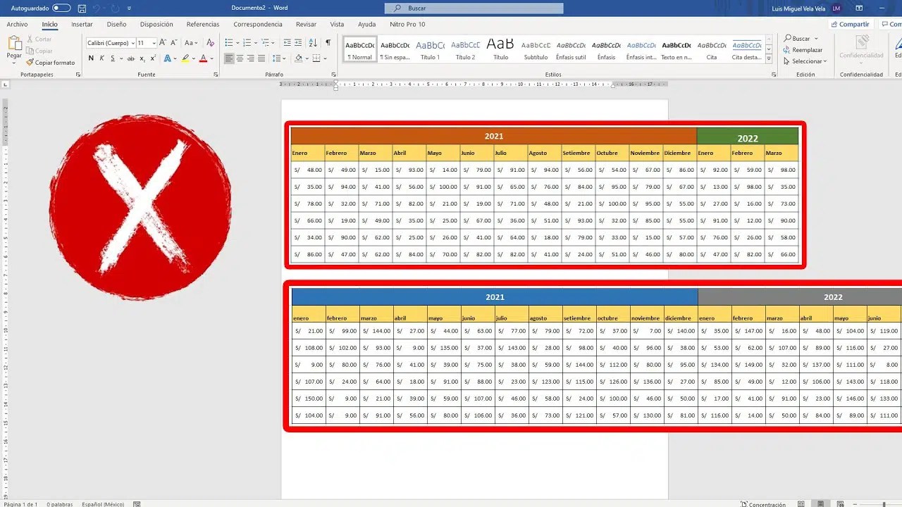Switch to Web Layout view icon
This screenshot has height=507, width=902.
pos(839,504)
